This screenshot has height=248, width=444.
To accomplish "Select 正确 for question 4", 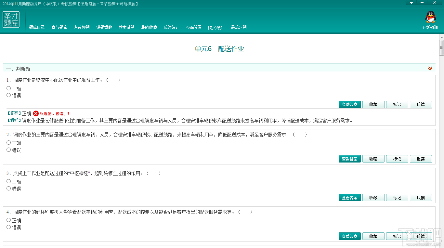I will click(x=9, y=220).
